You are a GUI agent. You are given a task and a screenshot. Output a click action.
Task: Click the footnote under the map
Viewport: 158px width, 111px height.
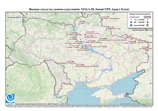click(79, 106)
